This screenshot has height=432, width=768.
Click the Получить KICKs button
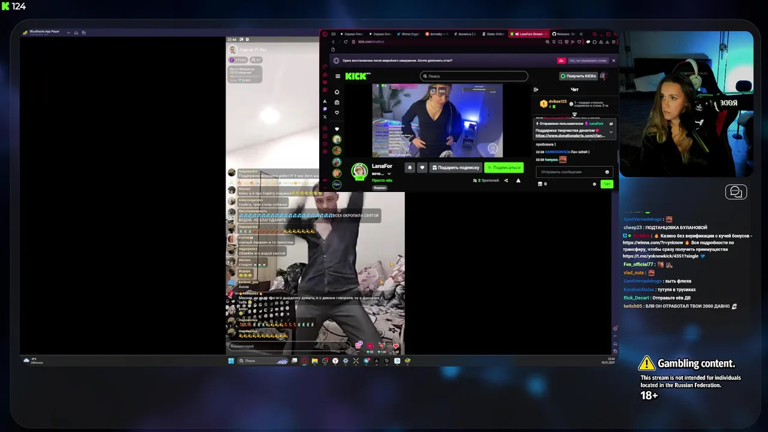580,76
